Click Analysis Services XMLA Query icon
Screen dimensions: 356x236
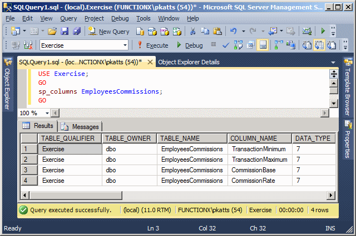click(177, 31)
